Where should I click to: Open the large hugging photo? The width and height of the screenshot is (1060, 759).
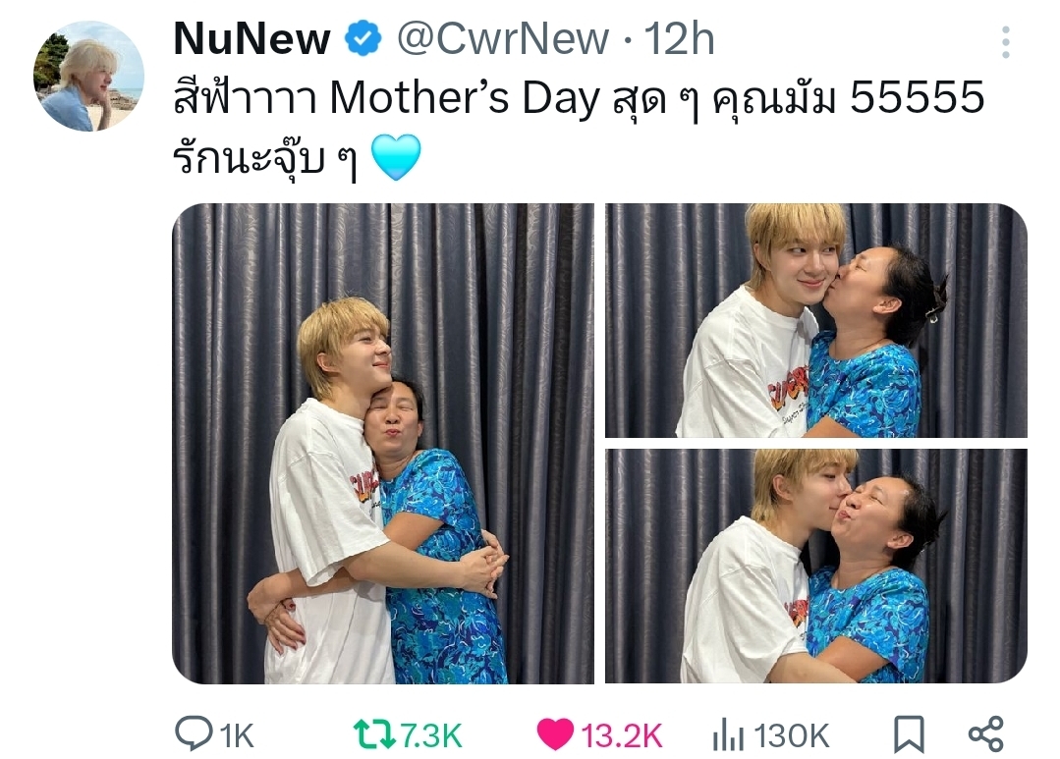383,444
